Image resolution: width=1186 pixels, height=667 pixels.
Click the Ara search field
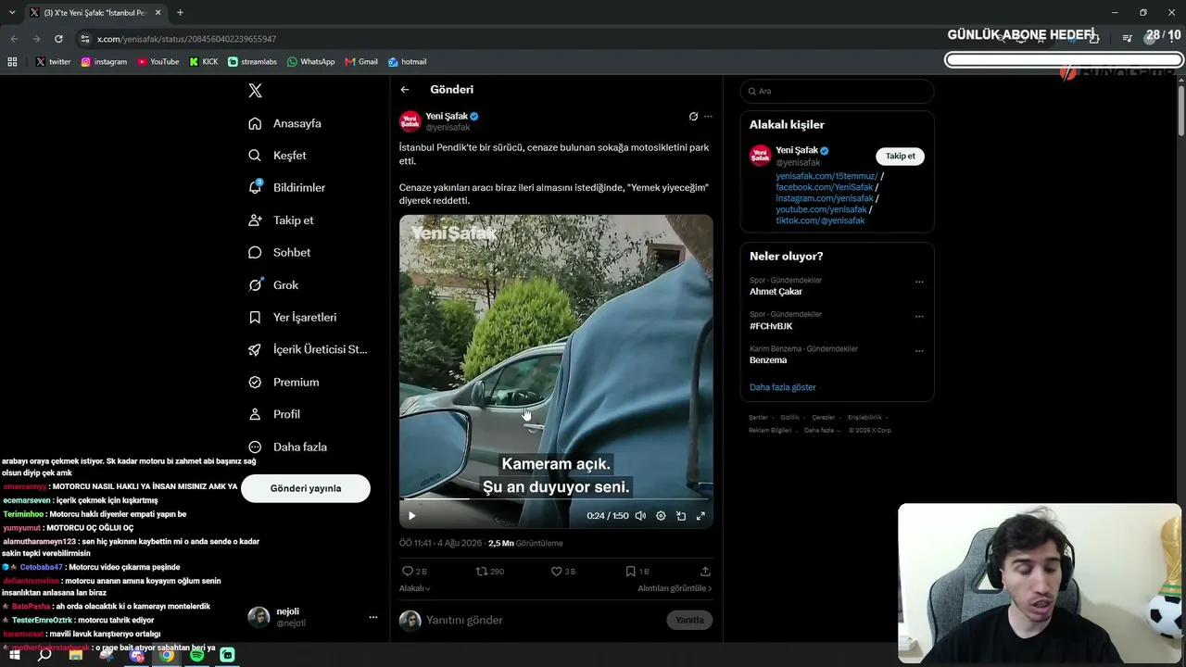coord(837,91)
